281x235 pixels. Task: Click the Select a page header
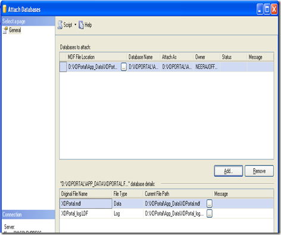coord(28,21)
